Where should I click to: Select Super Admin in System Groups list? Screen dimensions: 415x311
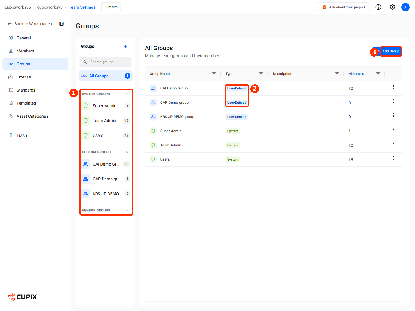[x=106, y=106]
